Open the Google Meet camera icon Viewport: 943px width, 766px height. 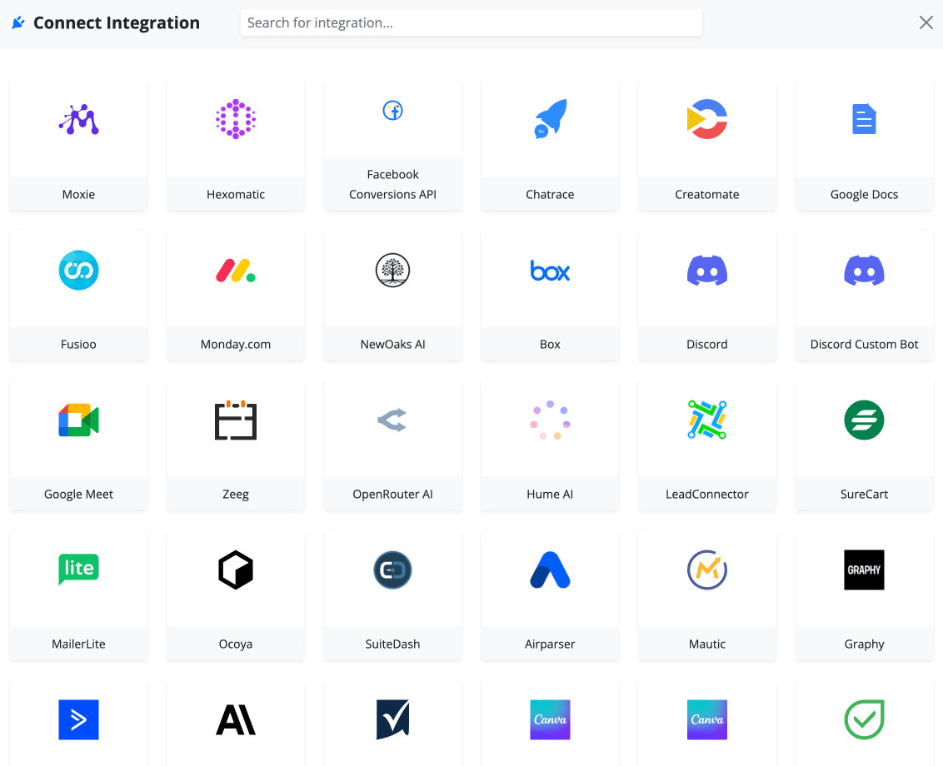pos(78,420)
